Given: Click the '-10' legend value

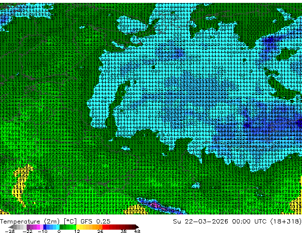Looking at the screenshot, I should point(43,231).
